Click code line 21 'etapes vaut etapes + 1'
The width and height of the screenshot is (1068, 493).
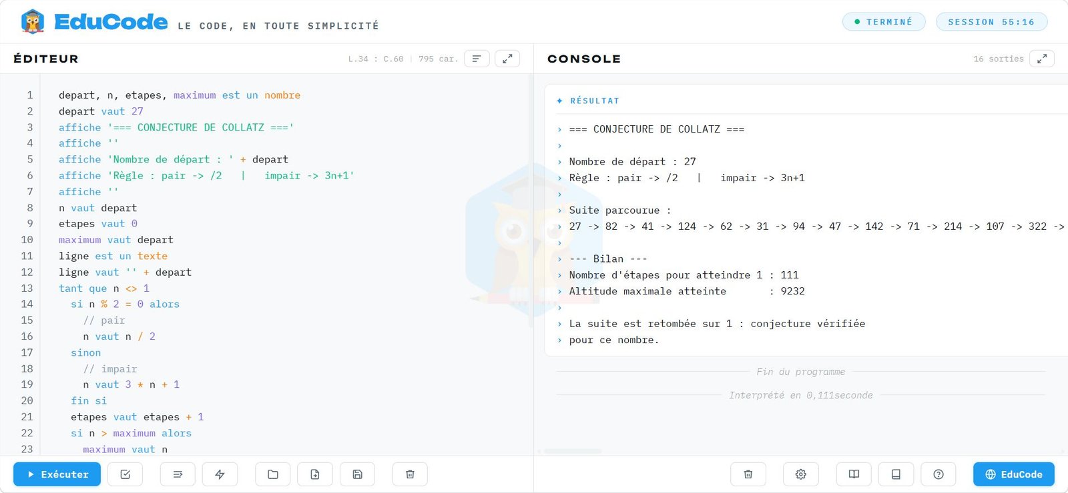click(138, 417)
